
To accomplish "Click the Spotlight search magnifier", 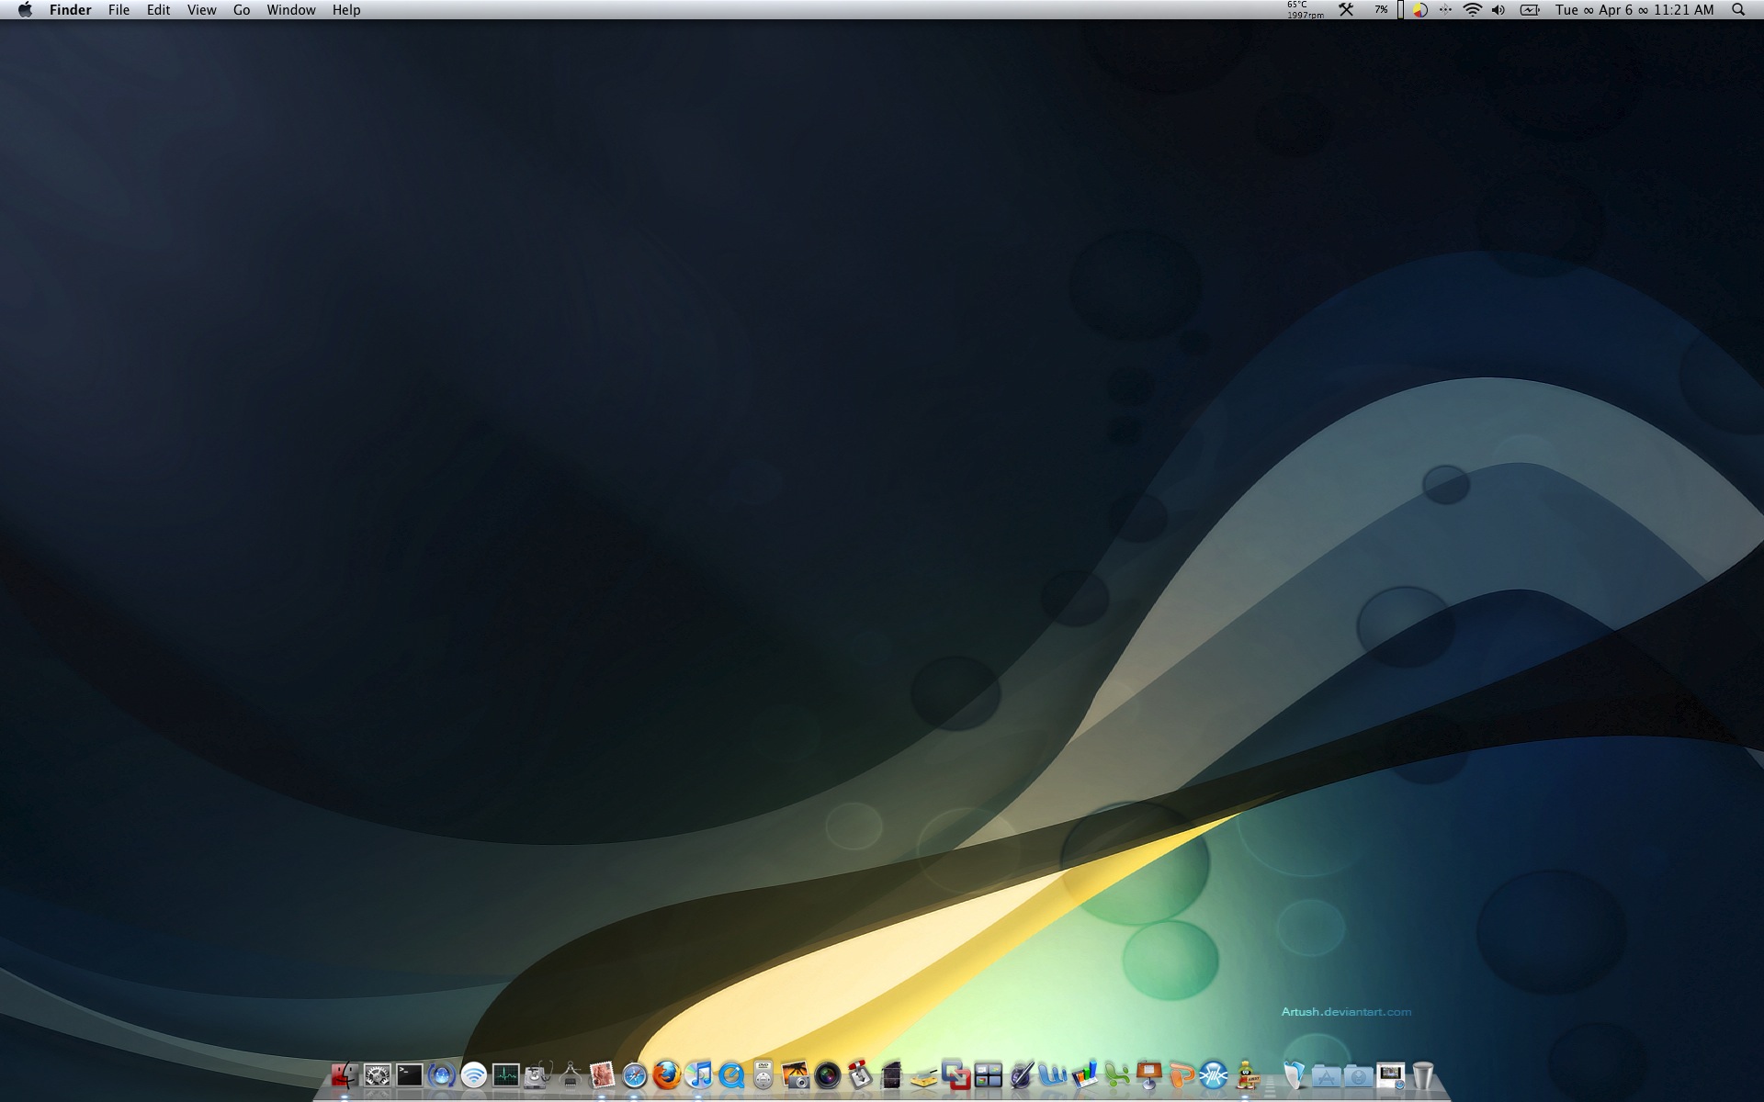I will [1738, 10].
